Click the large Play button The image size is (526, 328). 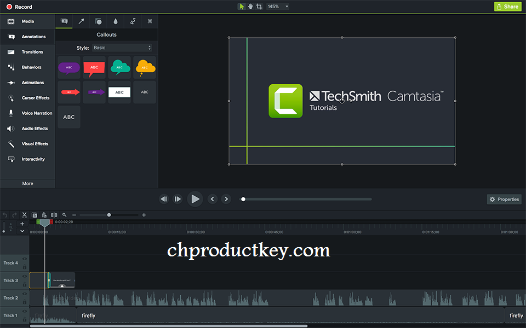(x=195, y=199)
